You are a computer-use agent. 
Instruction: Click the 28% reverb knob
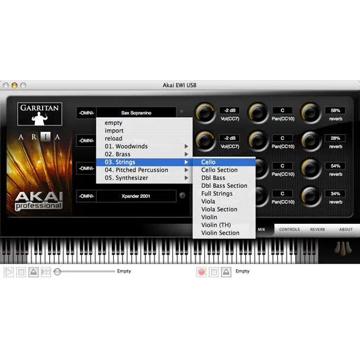click(311, 141)
